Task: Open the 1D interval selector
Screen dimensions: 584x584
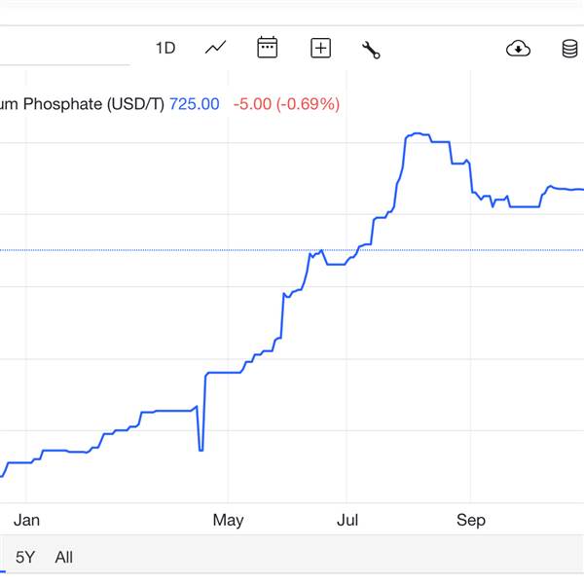Action: coord(165,48)
